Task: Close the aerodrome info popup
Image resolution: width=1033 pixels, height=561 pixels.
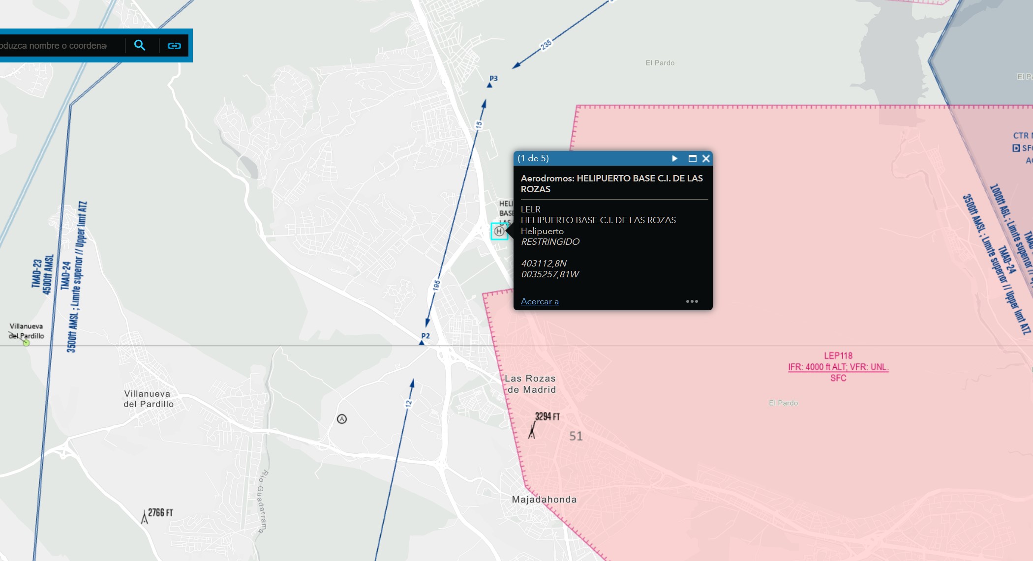Action: (706, 158)
